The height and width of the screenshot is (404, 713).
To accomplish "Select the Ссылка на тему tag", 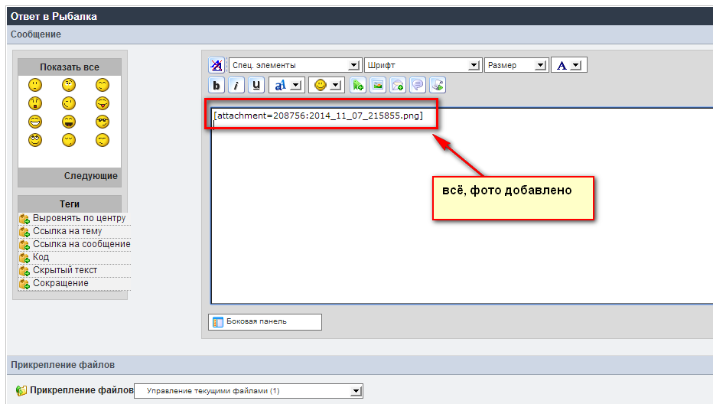I will click(67, 231).
